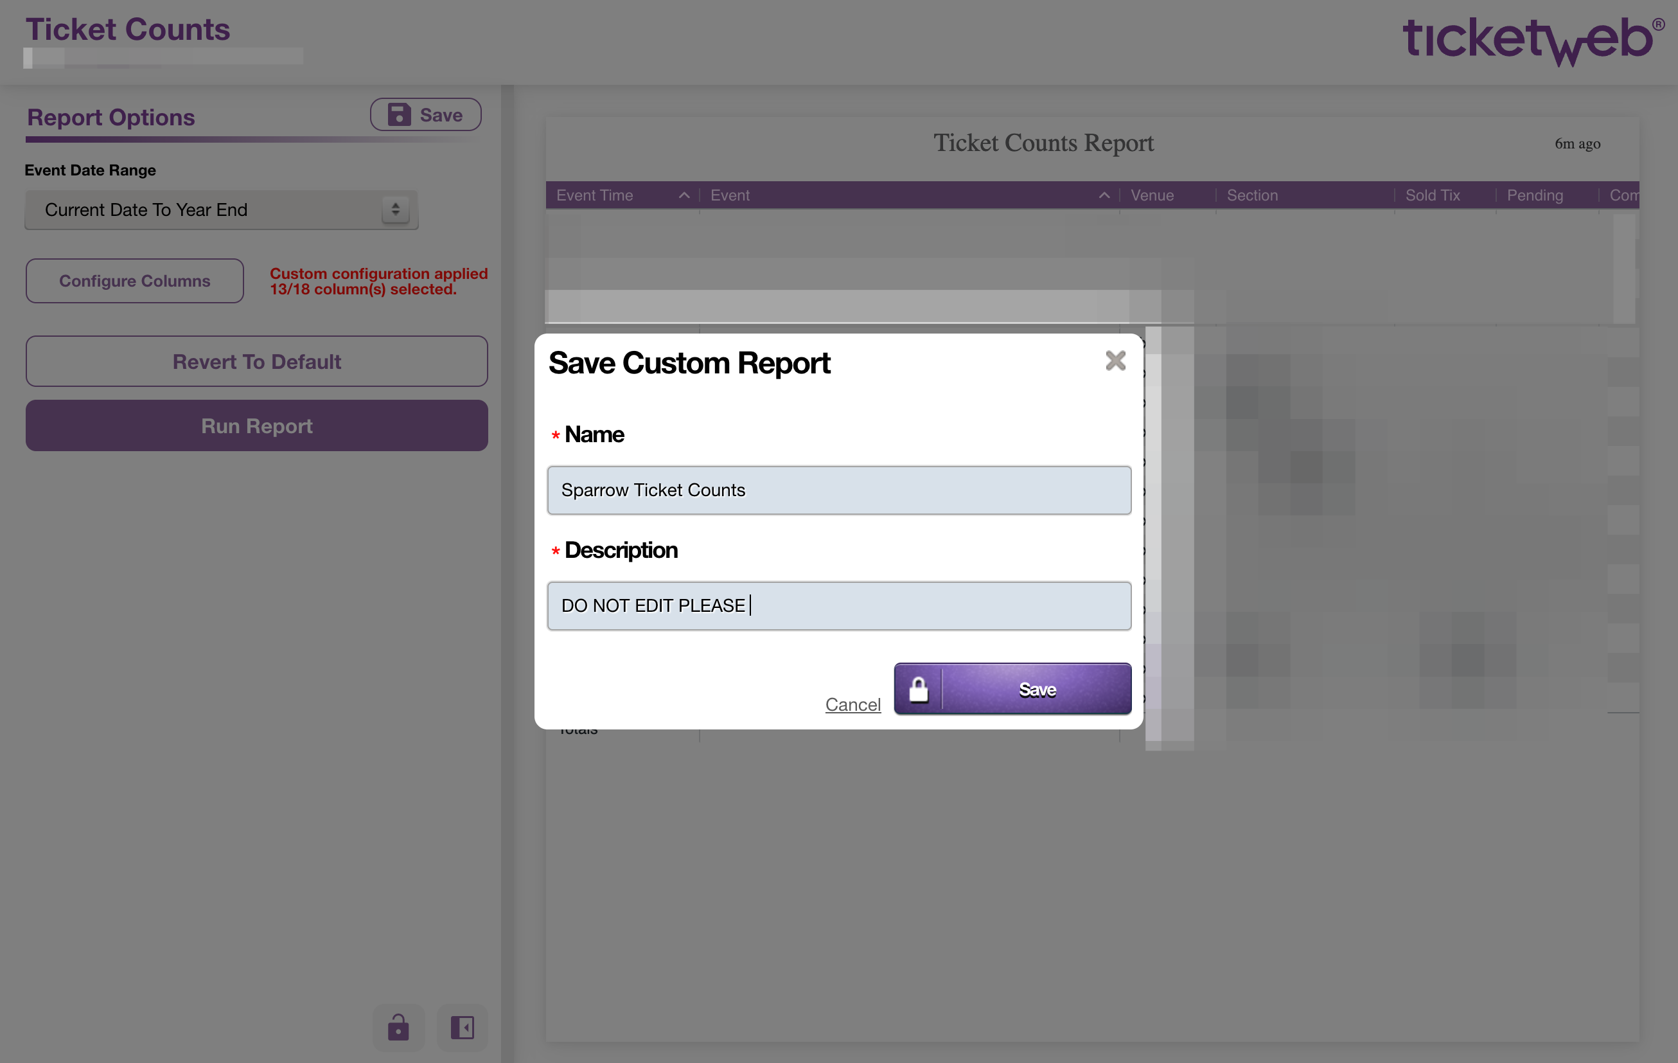Click Revert To Default button
The width and height of the screenshot is (1678, 1063).
pos(256,362)
